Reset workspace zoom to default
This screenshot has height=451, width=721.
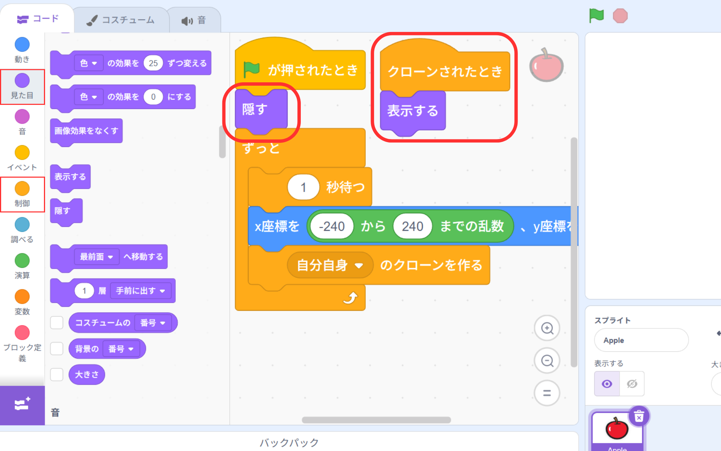[547, 393]
